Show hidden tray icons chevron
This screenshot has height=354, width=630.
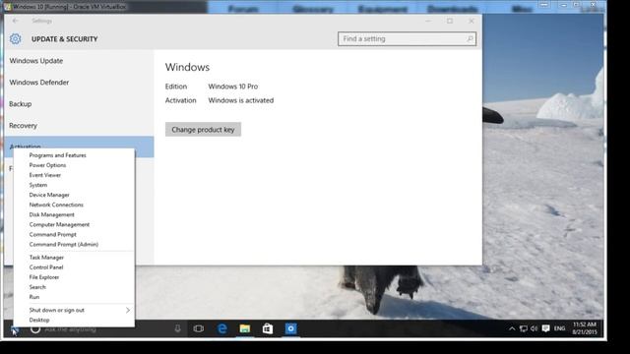point(512,328)
